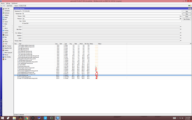Open the Interfaces section
This screenshot has width=192, height=120.
click(x=6, y=13)
